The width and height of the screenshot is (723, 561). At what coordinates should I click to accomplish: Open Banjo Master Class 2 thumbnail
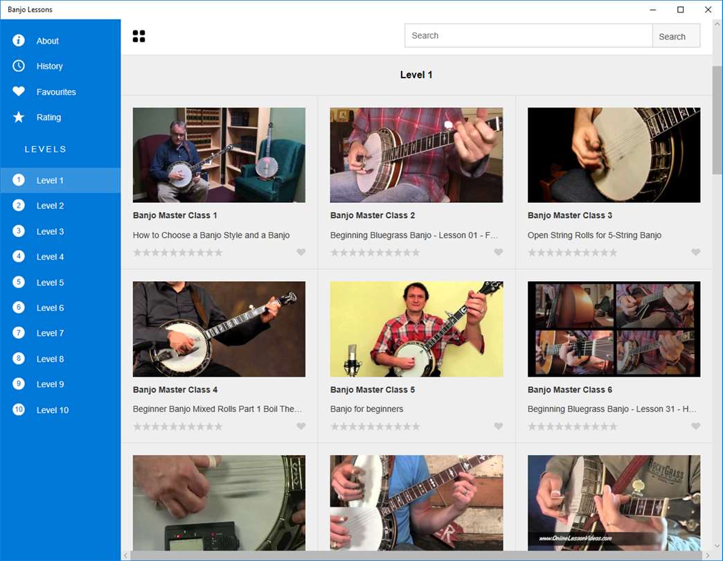[416, 155]
